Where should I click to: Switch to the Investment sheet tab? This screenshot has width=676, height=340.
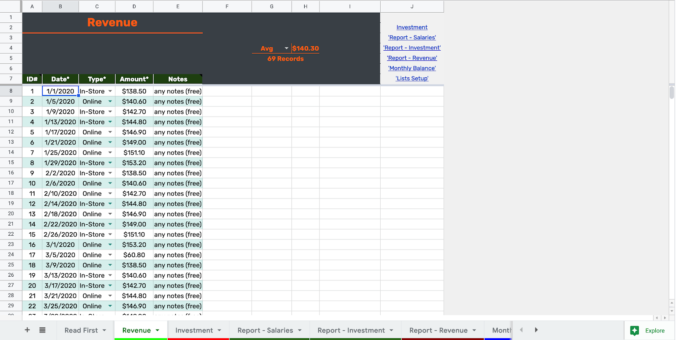pyautogui.click(x=194, y=330)
